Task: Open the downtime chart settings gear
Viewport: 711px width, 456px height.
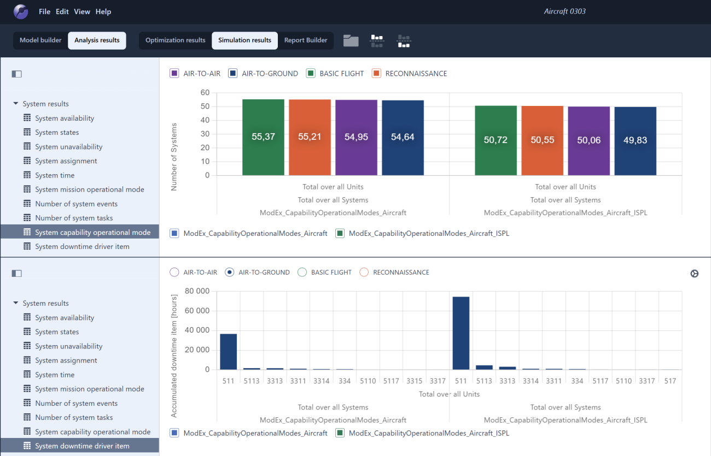Action: coord(694,273)
